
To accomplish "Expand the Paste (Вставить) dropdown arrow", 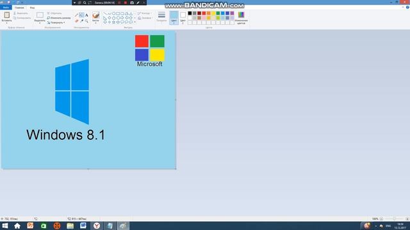I will point(7,23).
